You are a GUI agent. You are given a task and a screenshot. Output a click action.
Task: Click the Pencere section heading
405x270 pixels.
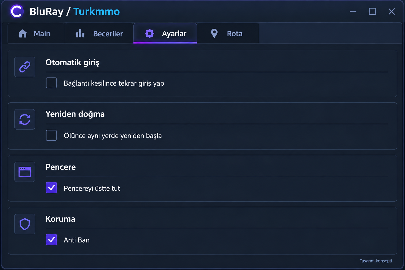tap(61, 167)
